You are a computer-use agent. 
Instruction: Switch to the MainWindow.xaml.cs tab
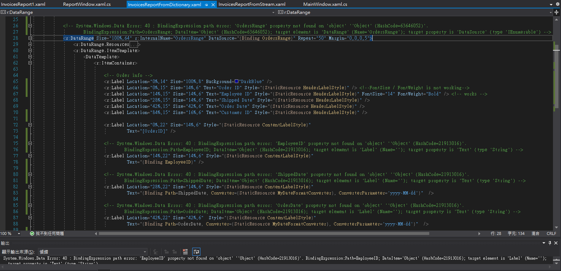tap(325, 4)
